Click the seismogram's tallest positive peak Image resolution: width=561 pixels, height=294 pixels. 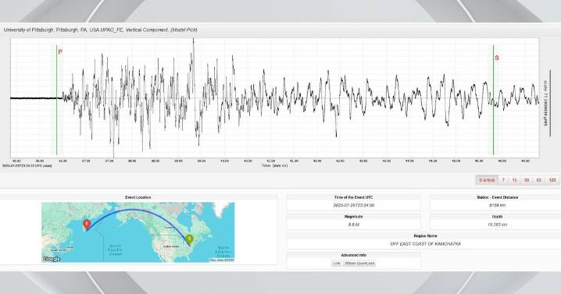pos(194,40)
